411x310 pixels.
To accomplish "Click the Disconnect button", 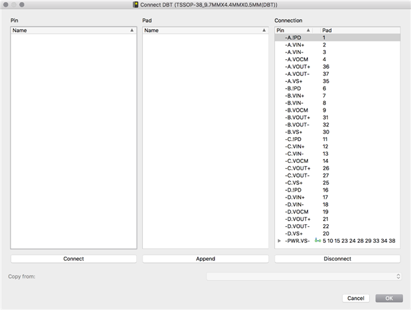I will (337, 259).
